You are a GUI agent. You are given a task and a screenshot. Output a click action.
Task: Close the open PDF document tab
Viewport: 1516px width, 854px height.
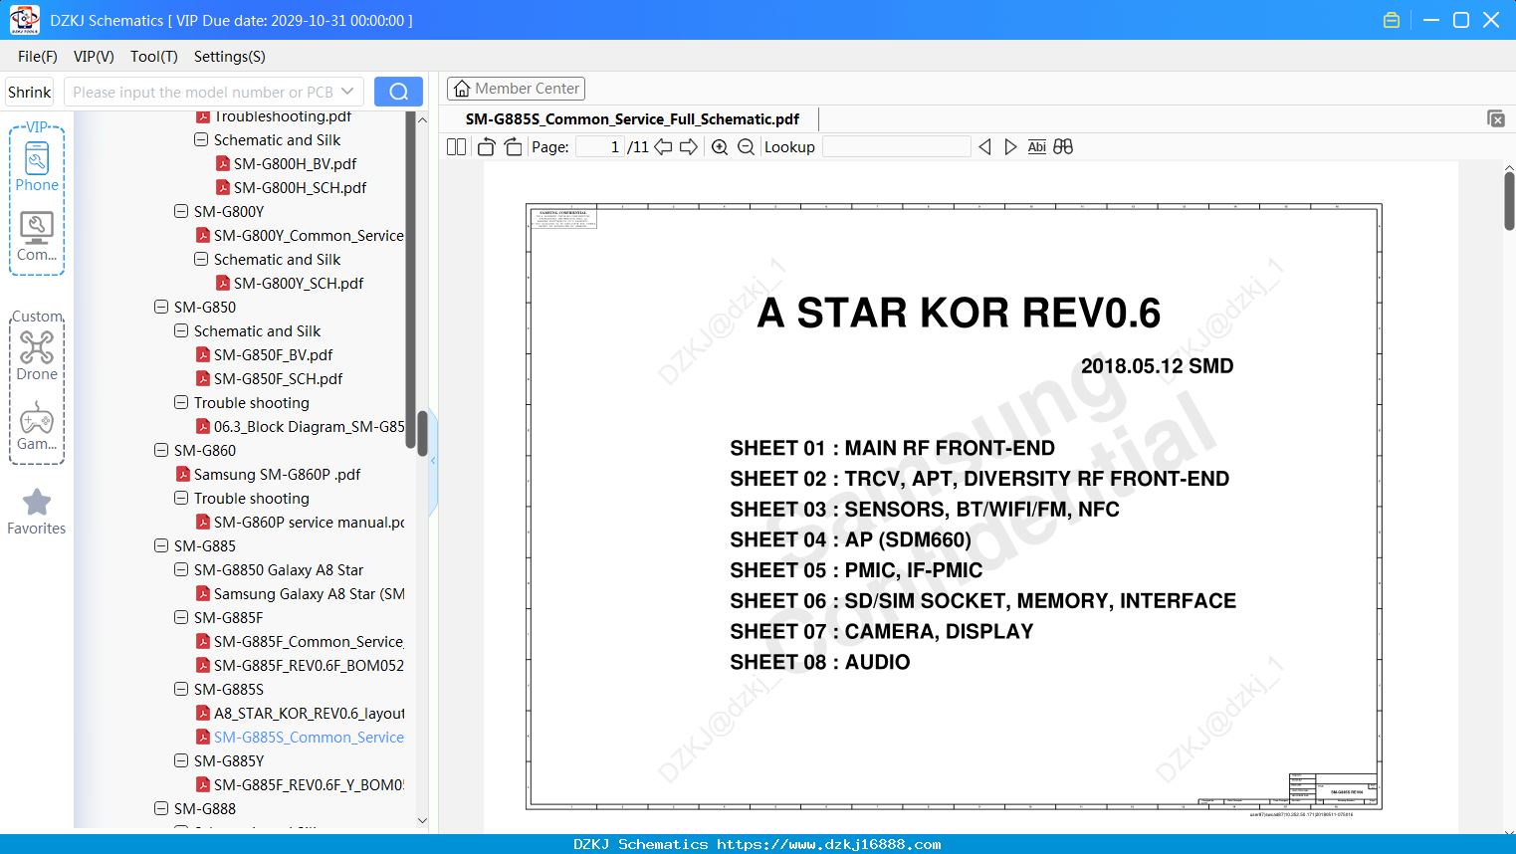pos(1496,118)
